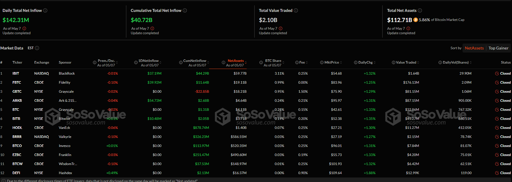Click info icon in bottom disclosure note
The width and height of the screenshot is (512, 182).
[x=4, y=181]
